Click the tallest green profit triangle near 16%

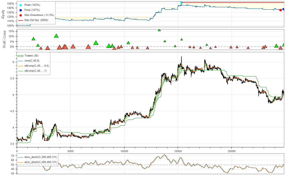[159, 30]
